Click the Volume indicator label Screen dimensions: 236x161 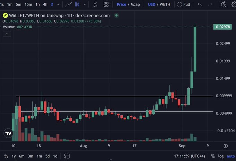tap(9, 27)
